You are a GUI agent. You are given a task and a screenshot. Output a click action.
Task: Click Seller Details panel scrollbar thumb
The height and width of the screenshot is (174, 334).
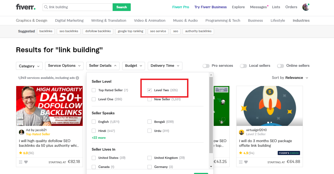[211, 115]
